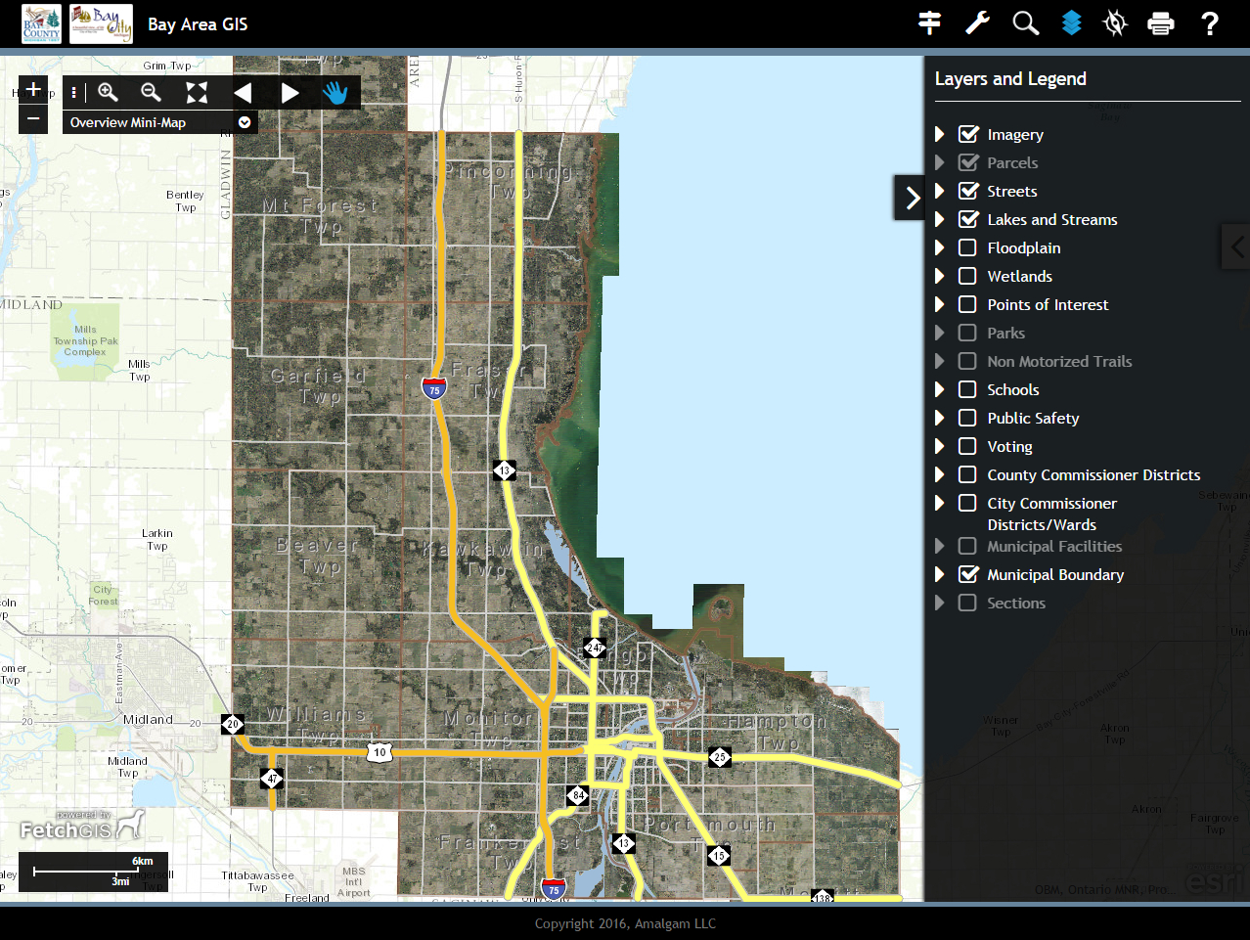Collapse the Layers and Legend panel

pyautogui.click(x=911, y=198)
